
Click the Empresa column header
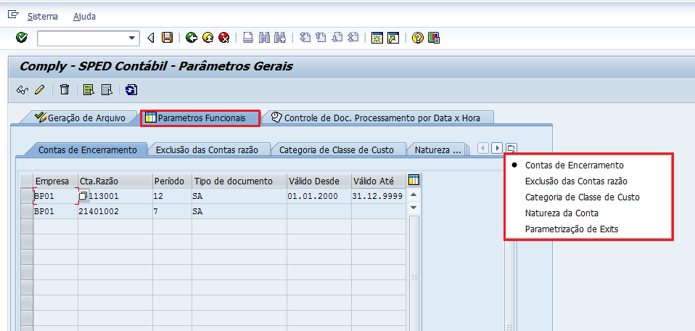coord(56,181)
